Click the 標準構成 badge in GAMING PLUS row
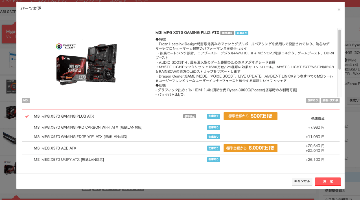 (190, 116)
